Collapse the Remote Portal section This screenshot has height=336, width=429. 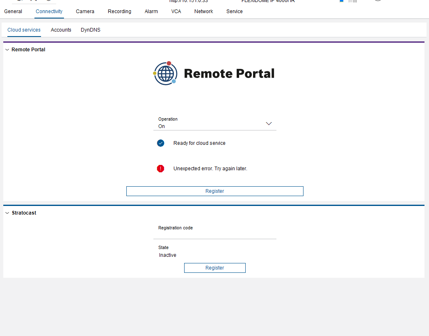[x=7, y=50]
